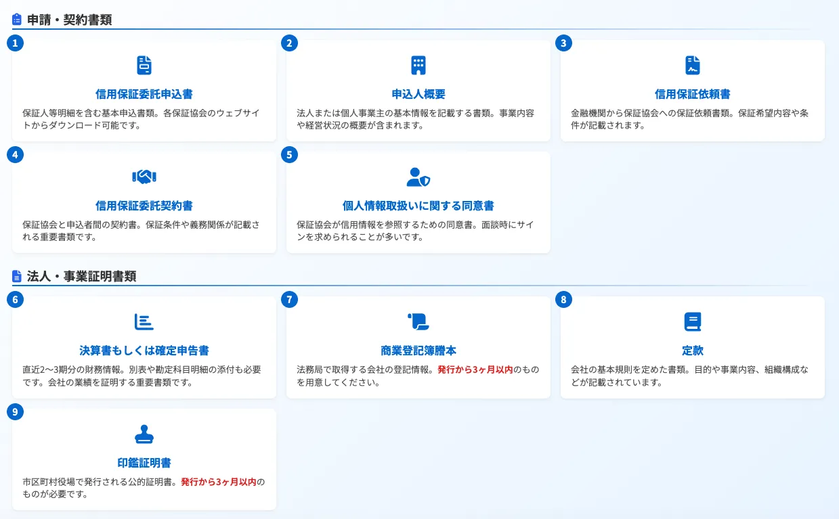The width and height of the screenshot is (839, 519).
Task: Click red 発行から3ヶ月以内 text in 商業登記簿謄本 card
Action: coord(475,369)
